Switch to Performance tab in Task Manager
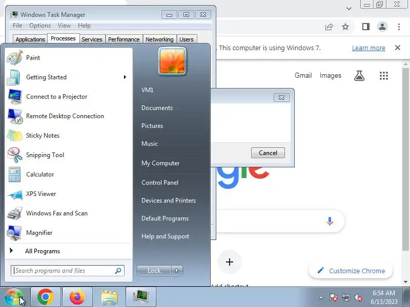Screen dimensions: 410x307 pos(124,39)
